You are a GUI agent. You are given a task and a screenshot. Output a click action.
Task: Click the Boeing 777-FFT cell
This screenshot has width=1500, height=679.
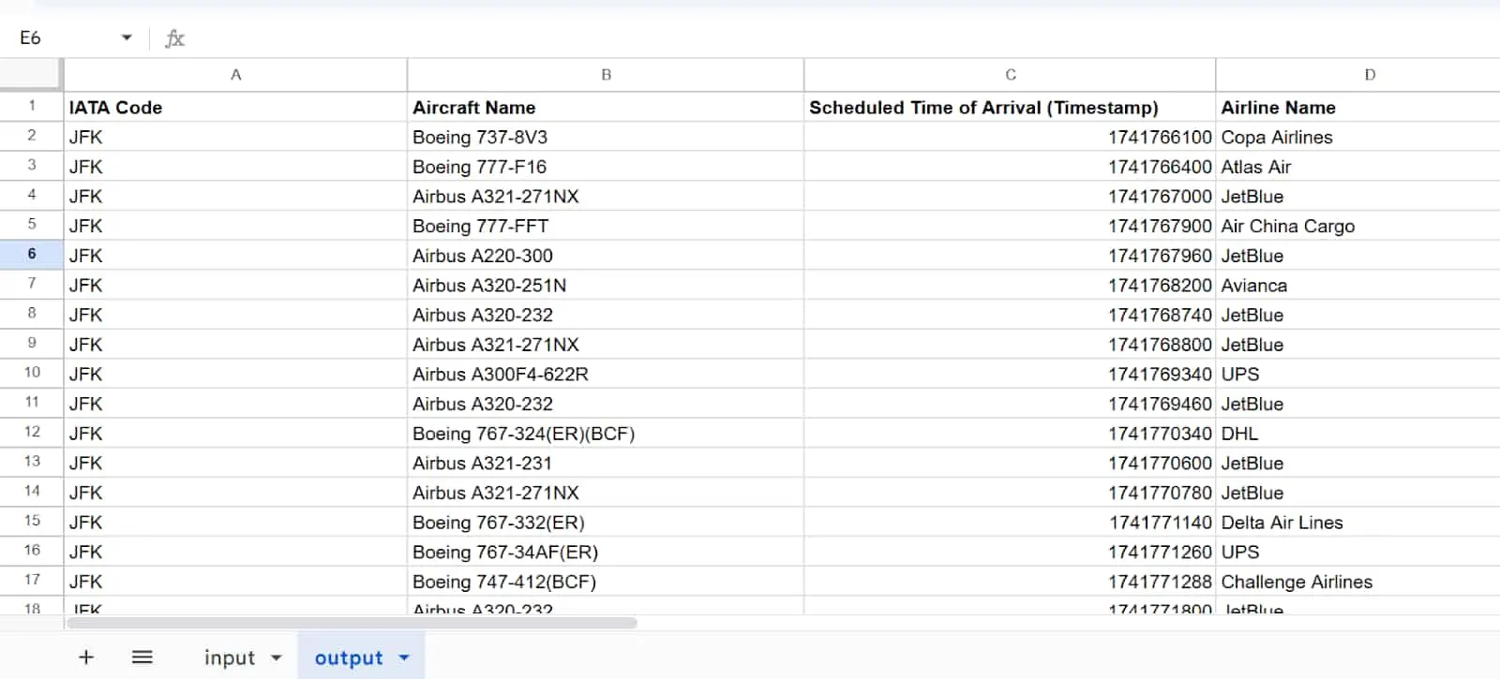[x=606, y=226]
